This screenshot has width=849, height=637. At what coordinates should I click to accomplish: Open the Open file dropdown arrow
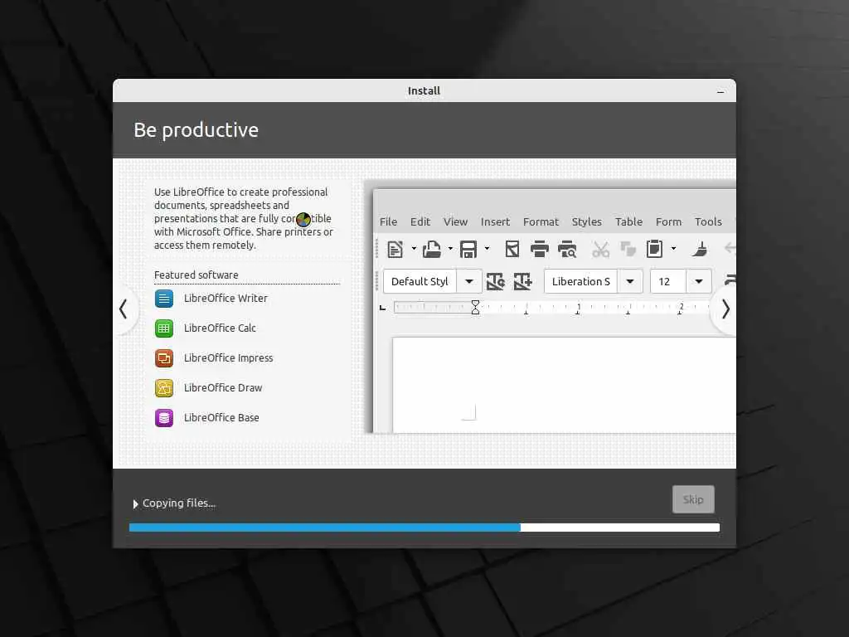point(450,249)
